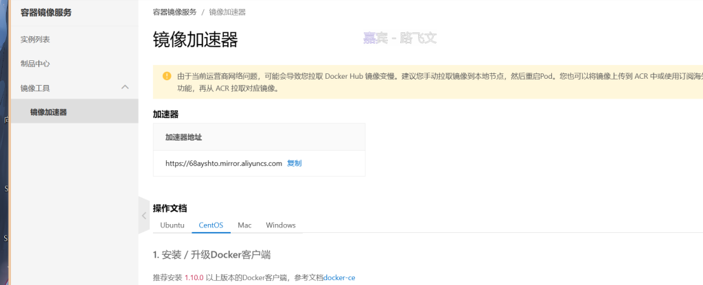Click the large 镜像加速器 page heading
This screenshot has width=703, height=285.
[195, 40]
